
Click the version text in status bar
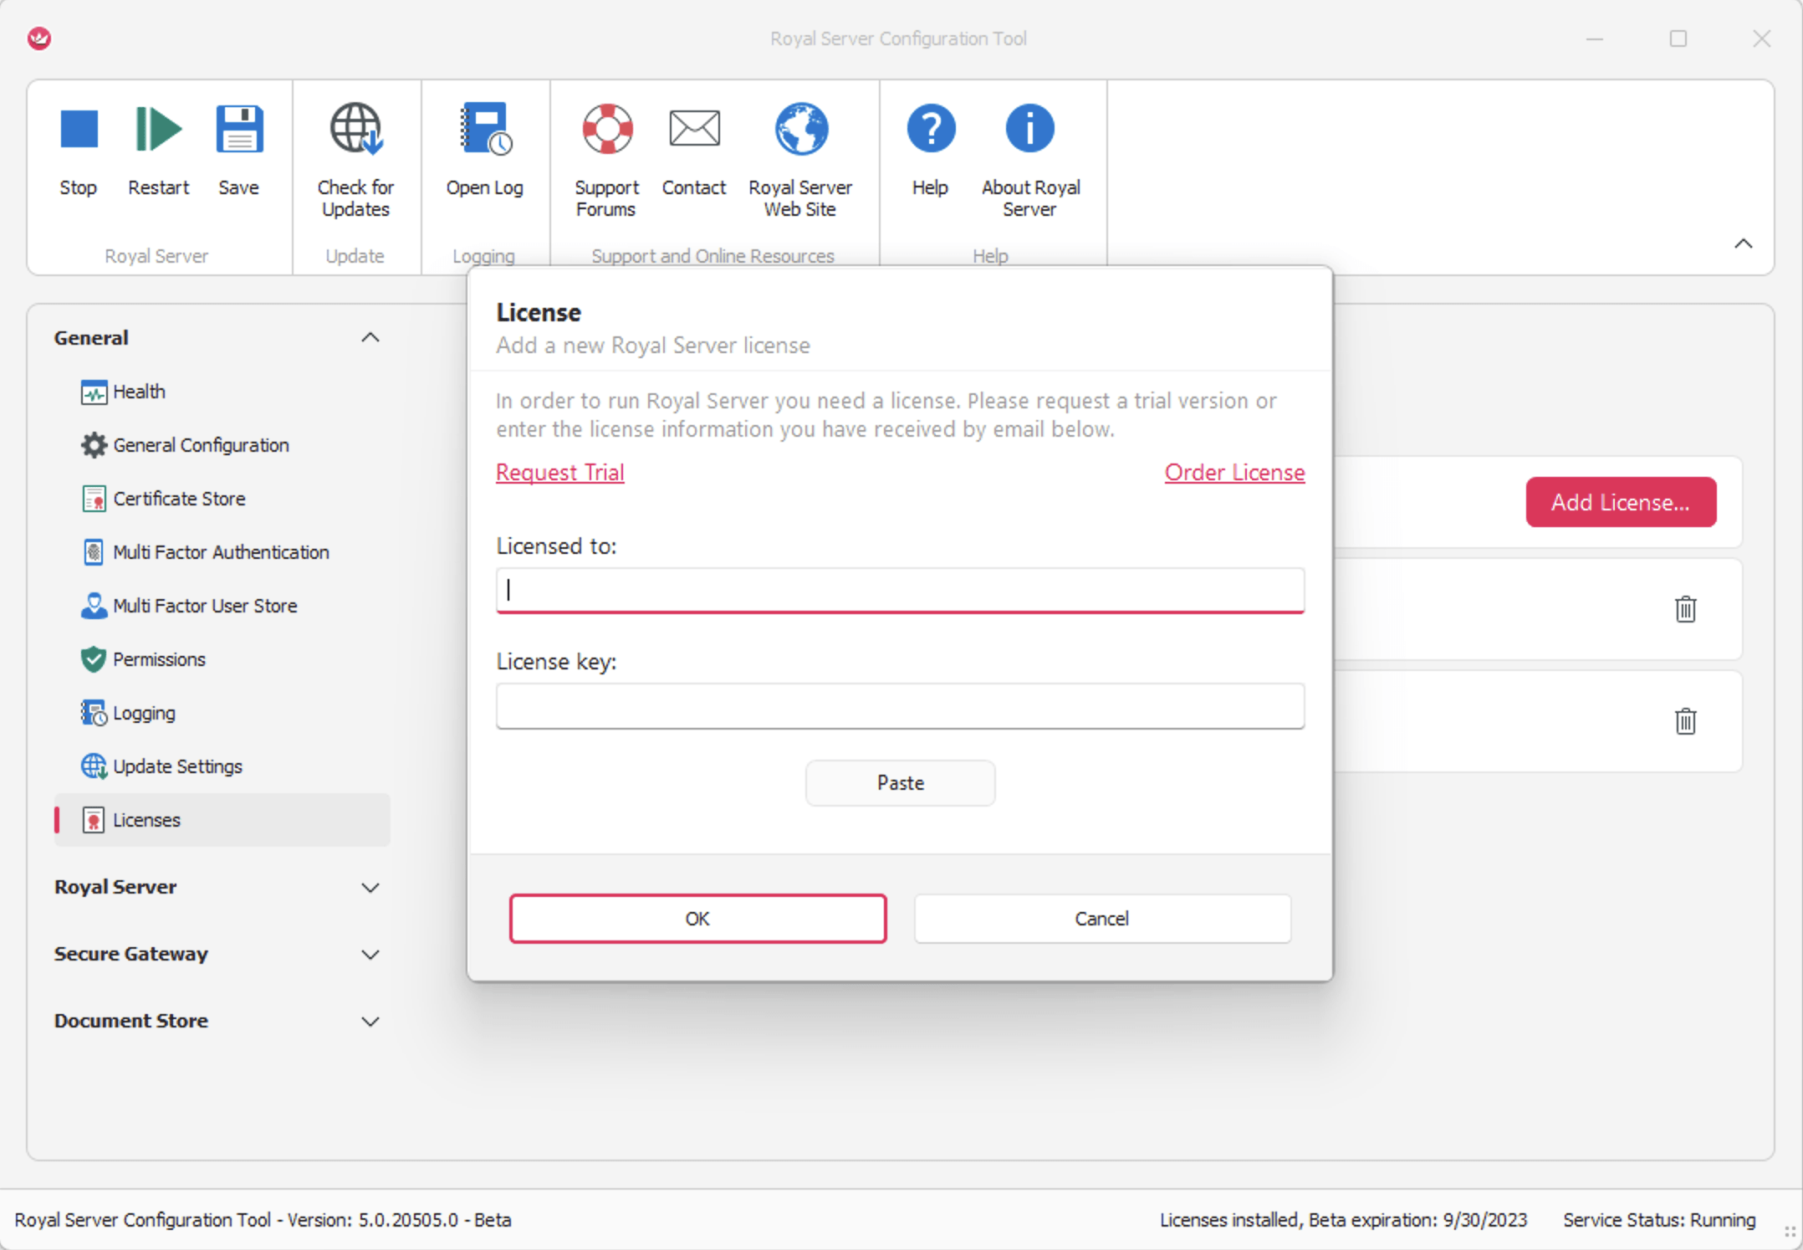pyautogui.click(x=263, y=1220)
